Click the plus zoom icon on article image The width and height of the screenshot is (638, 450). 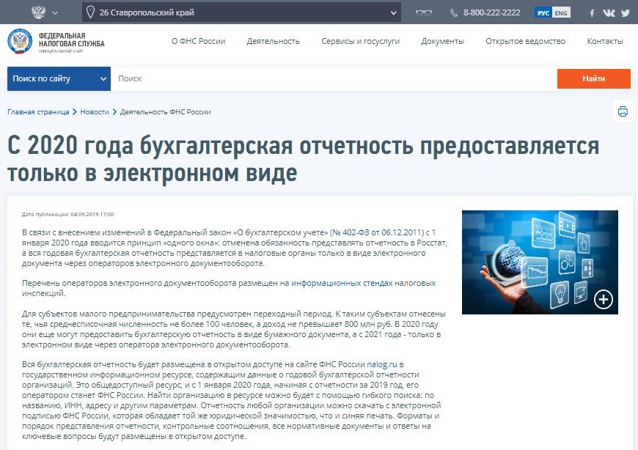[603, 298]
